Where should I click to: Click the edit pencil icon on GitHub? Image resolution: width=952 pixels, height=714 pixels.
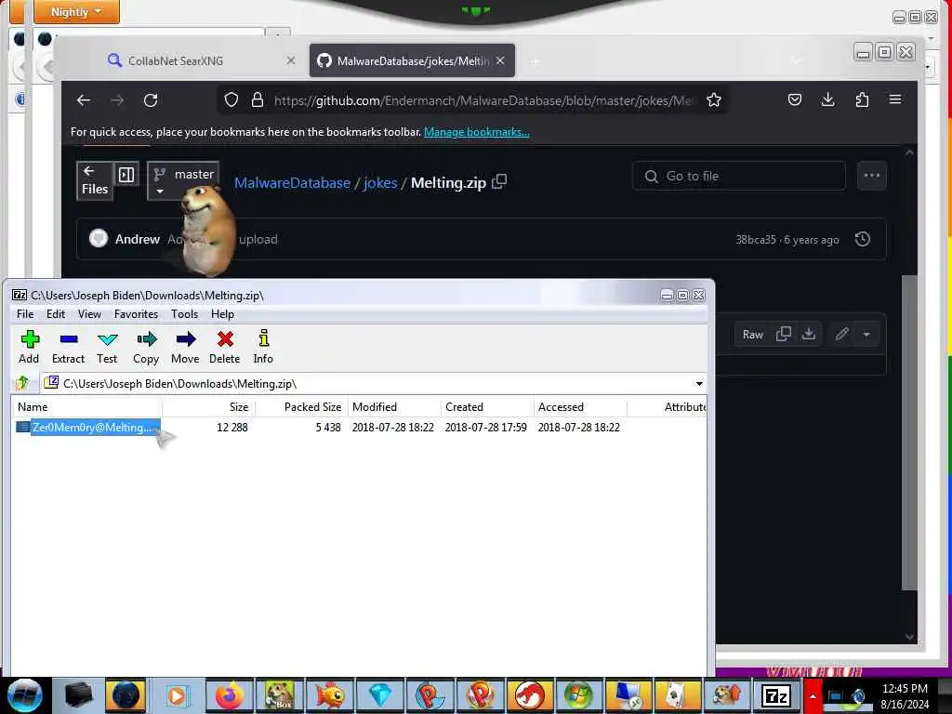pos(841,334)
